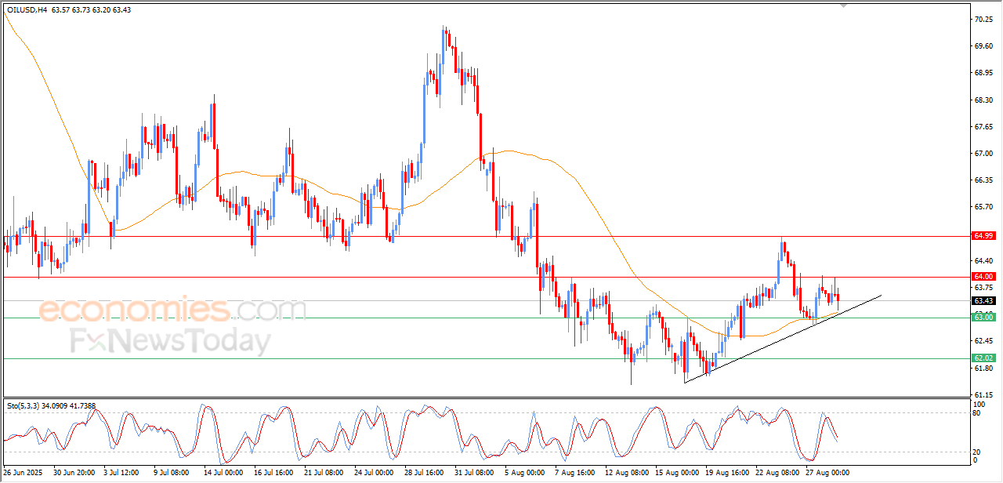
Task: Click the 66.35 price axis label
Action: (983, 180)
